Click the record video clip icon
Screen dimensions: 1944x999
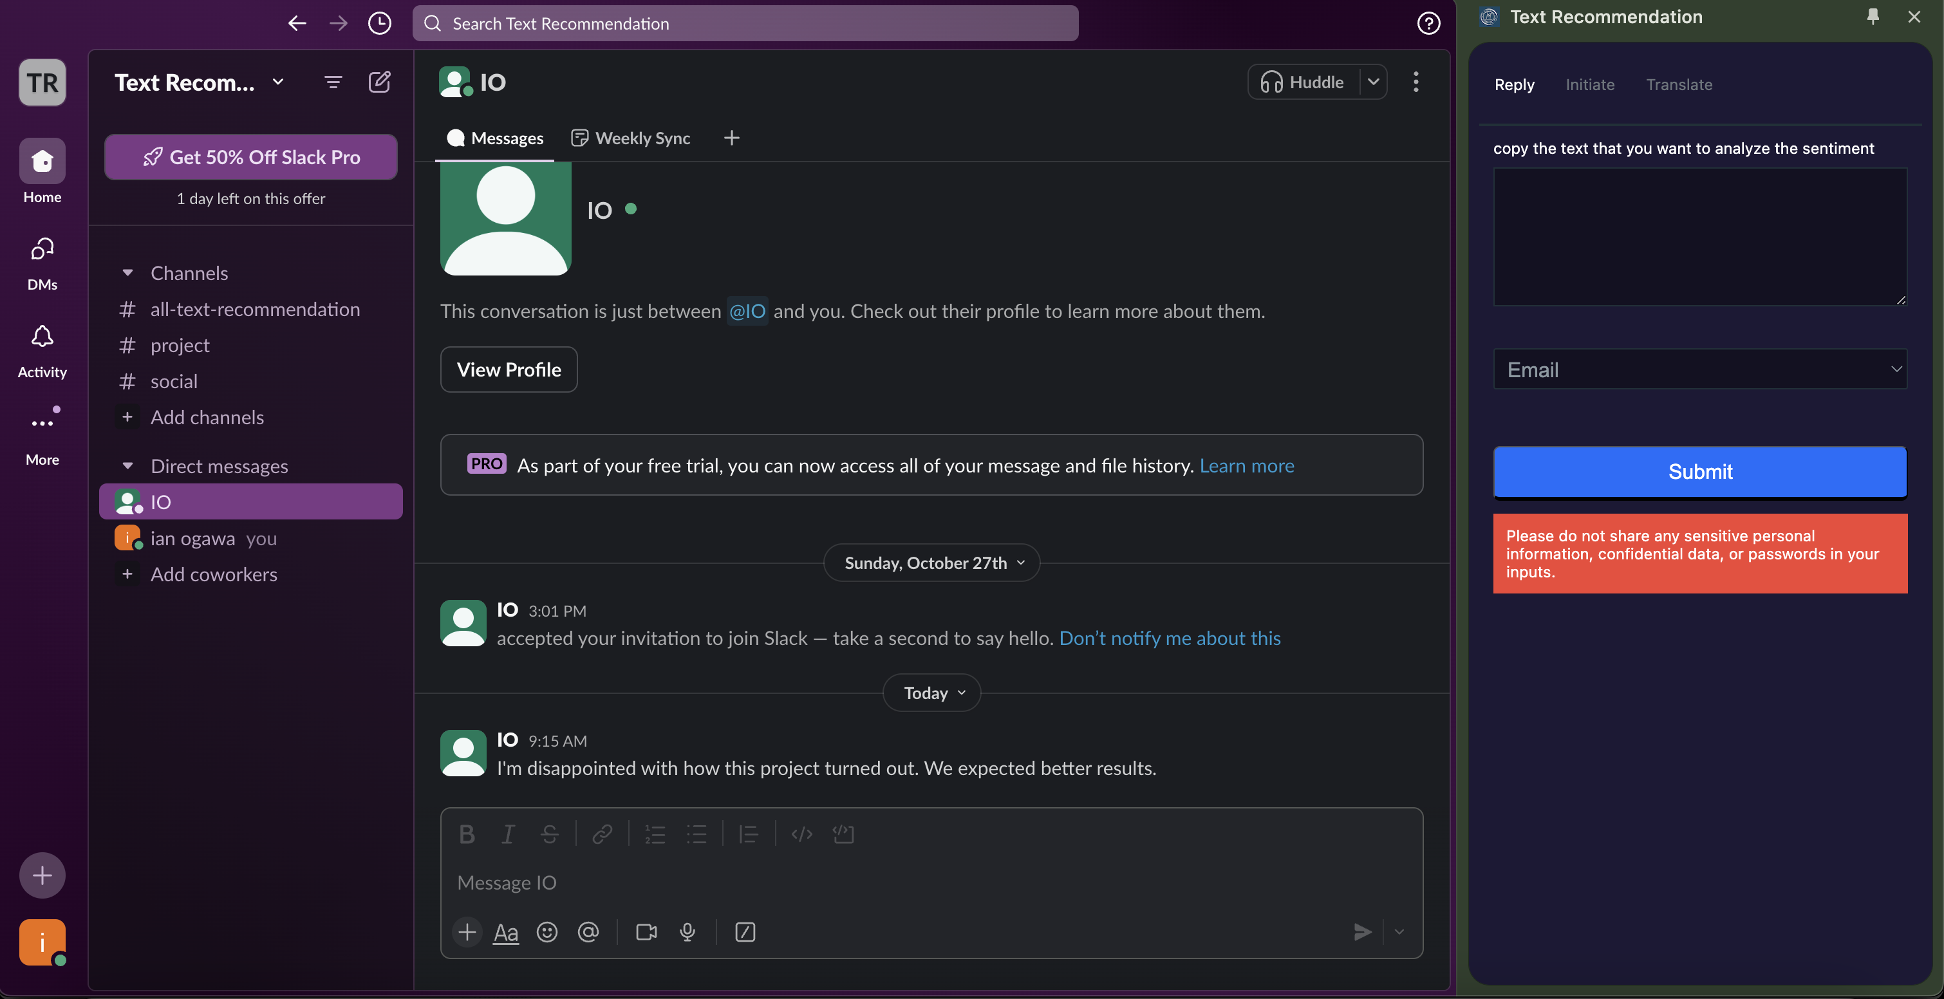click(x=646, y=932)
